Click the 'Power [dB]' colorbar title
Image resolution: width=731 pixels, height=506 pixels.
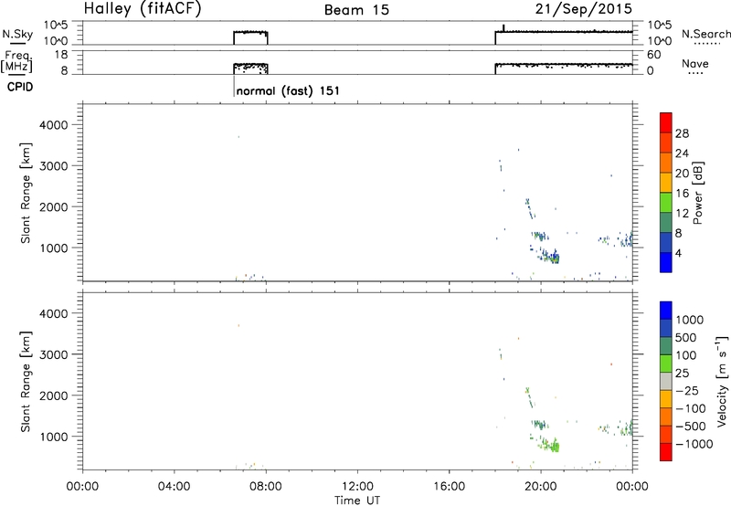(697, 193)
